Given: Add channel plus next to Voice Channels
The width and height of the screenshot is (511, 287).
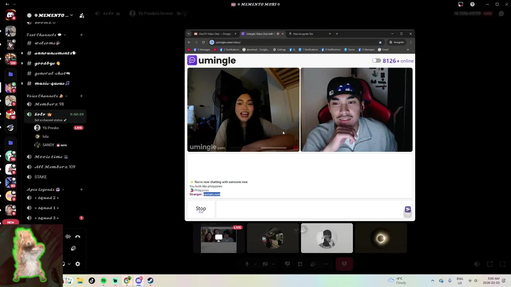Looking at the screenshot, I should [81, 96].
